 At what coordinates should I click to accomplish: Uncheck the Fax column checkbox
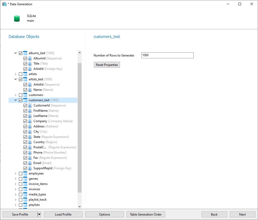tap(25, 158)
